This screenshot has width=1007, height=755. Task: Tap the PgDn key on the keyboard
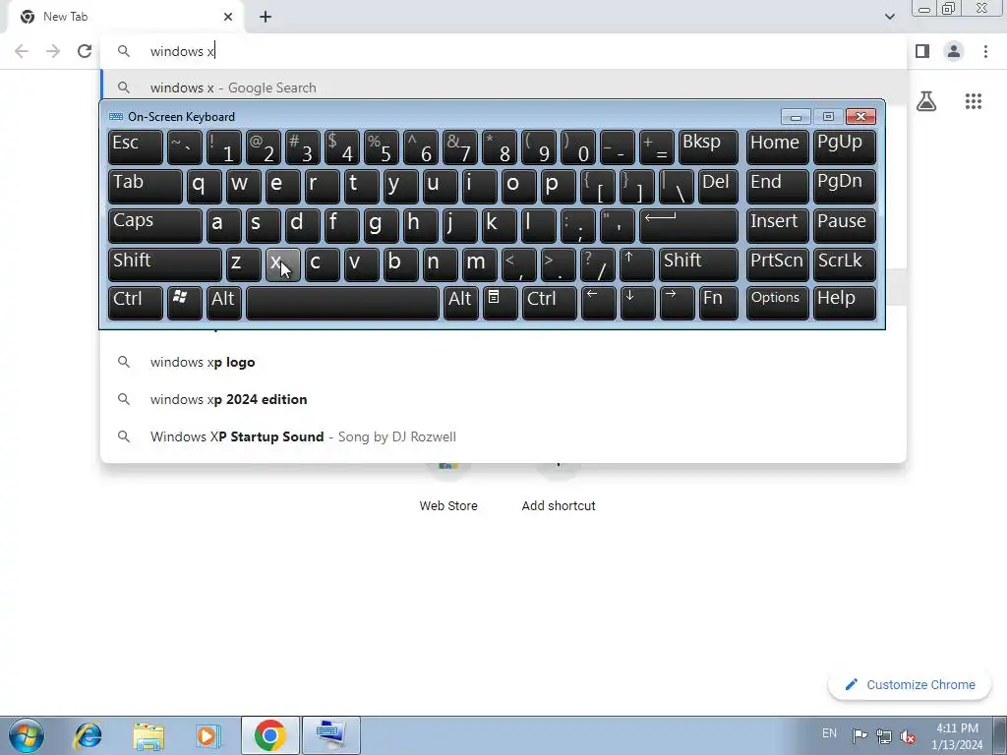coord(844,186)
